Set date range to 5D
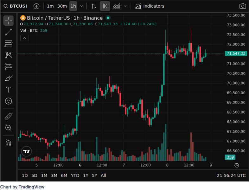 [34, 175]
